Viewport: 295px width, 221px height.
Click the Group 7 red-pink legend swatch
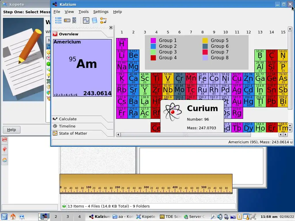pyautogui.click(x=205, y=52)
